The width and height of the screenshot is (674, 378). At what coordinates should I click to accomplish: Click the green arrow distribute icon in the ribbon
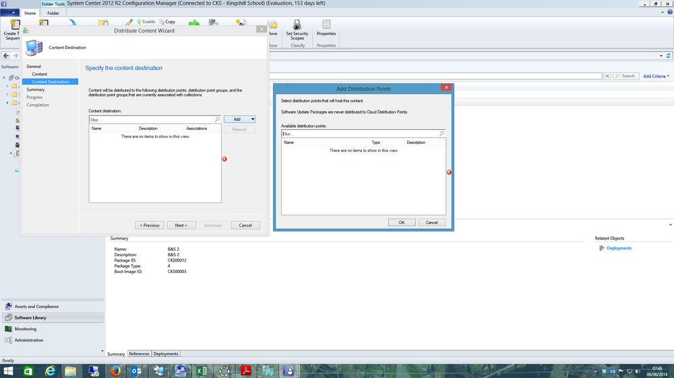coord(194,23)
